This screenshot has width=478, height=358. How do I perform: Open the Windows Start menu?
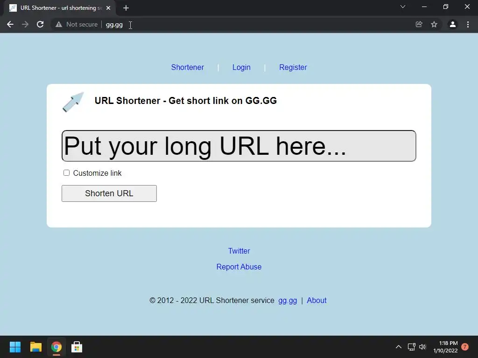click(15, 347)
